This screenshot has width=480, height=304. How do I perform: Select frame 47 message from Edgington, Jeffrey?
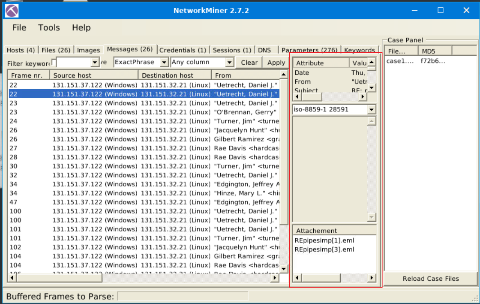(x=144, y=202)
